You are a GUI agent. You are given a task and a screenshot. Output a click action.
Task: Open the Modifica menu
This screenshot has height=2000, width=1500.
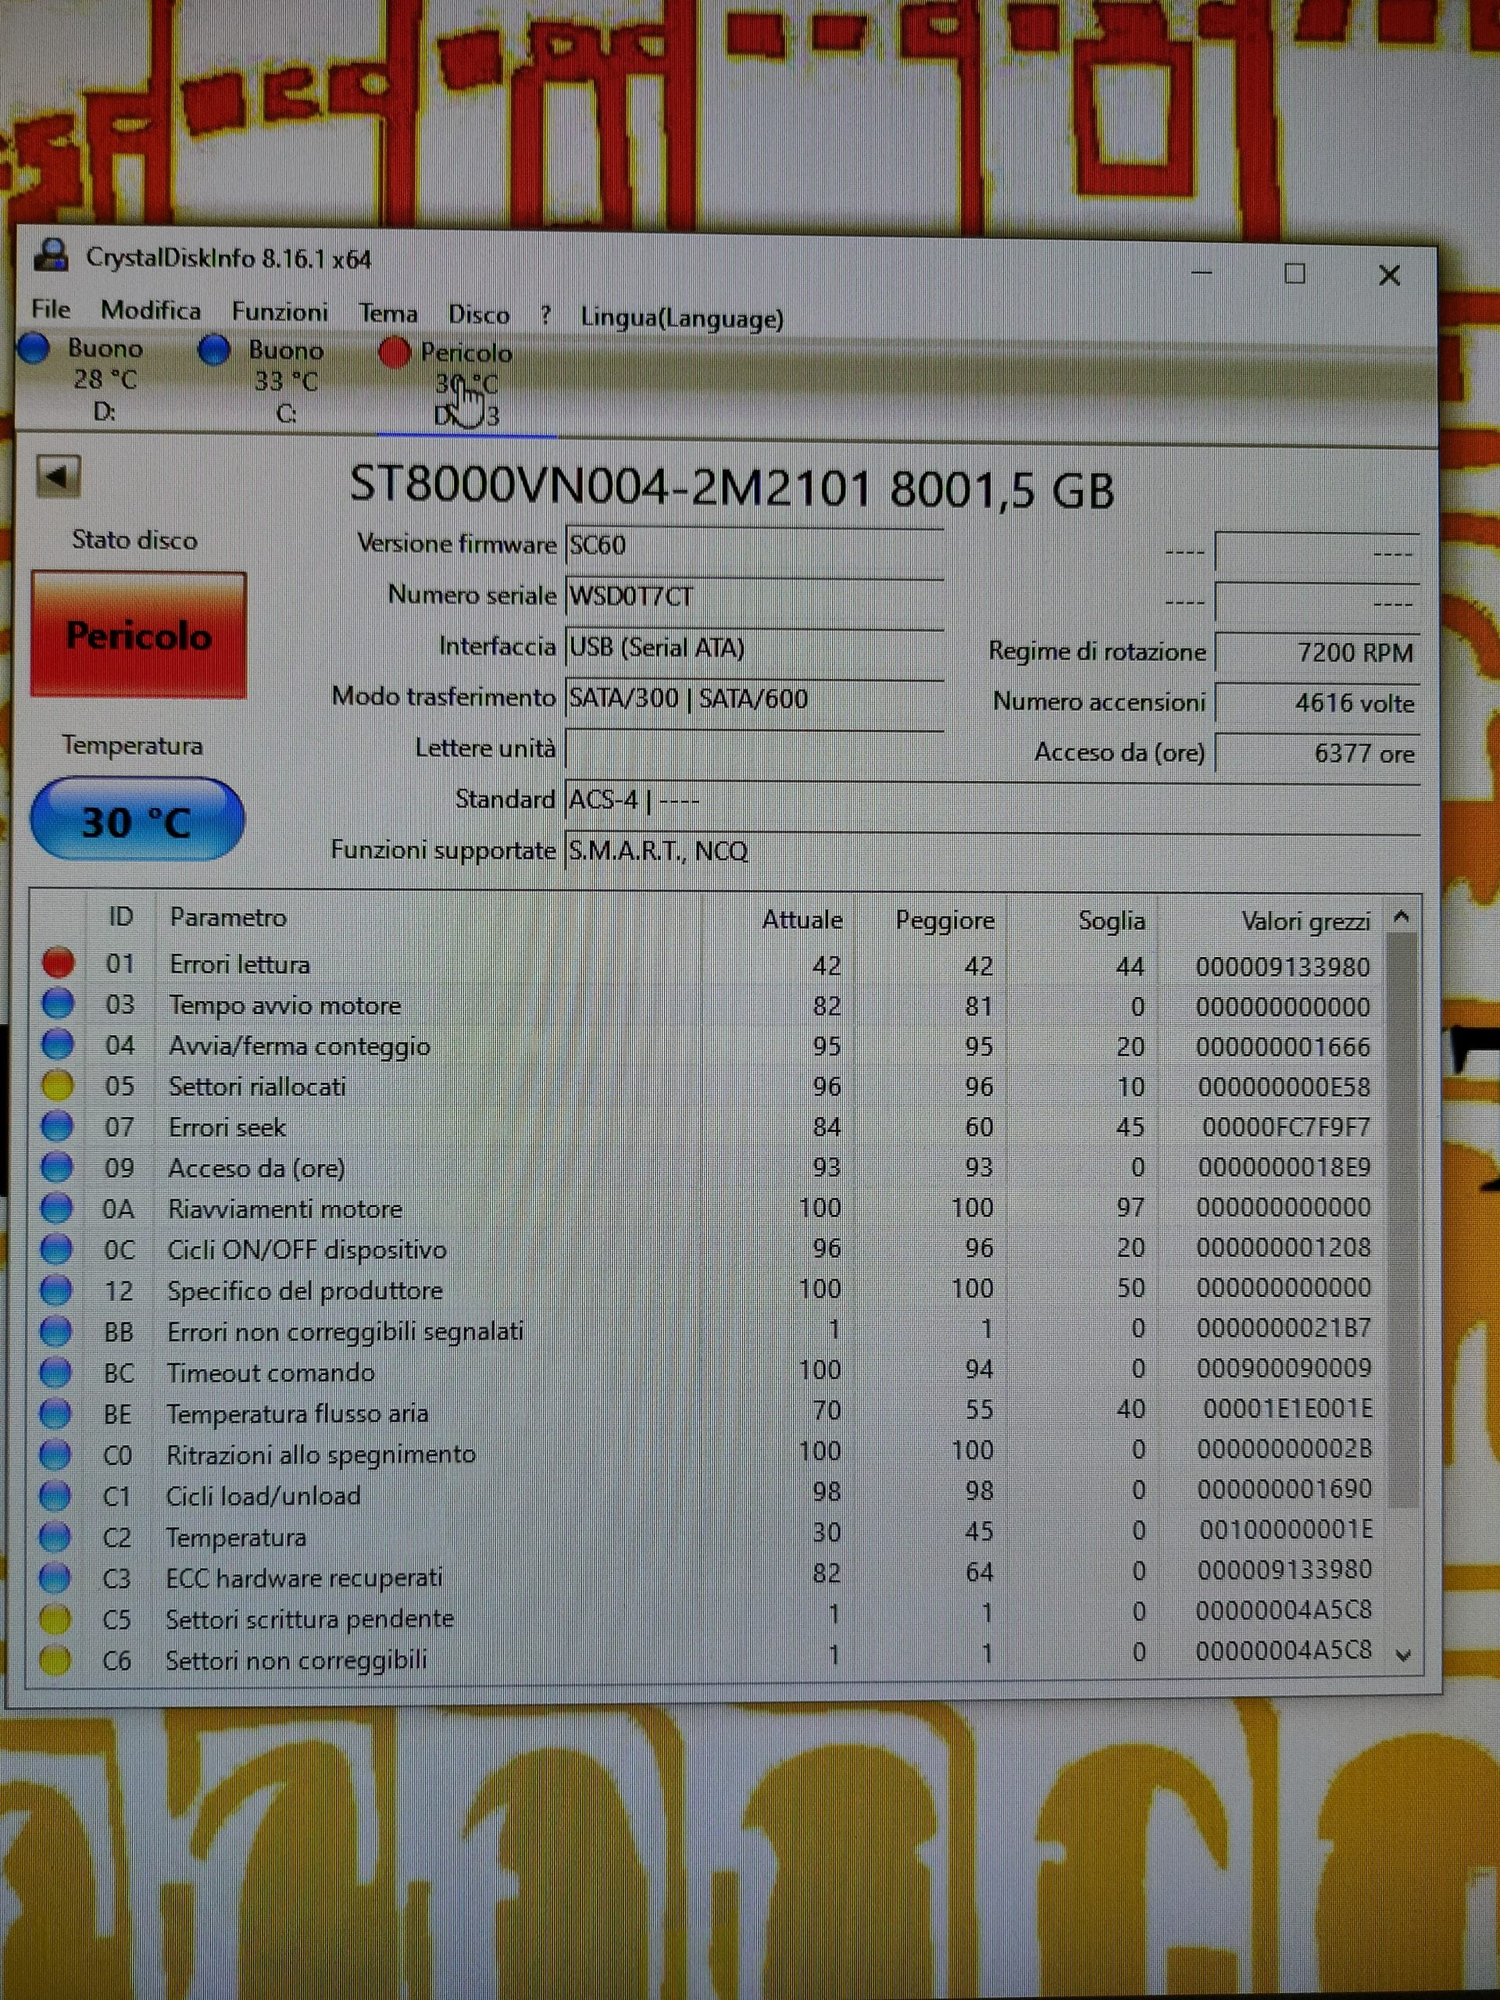[151, 310]
